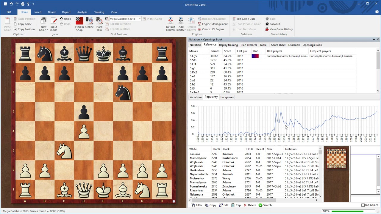Switch to the Board ribbon tab
This screenshot has height=214, width=381.
click(x=52, y=12)
